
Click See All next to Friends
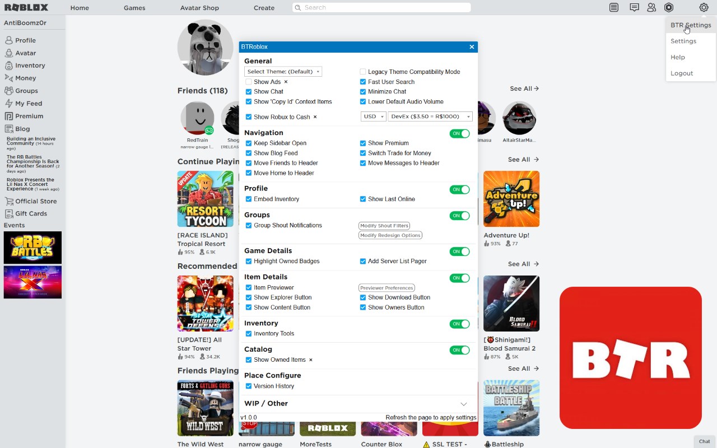point(524,88)
